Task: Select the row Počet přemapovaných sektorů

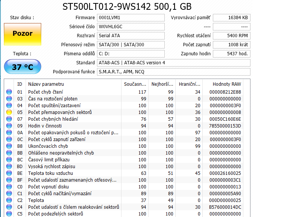Action: (x=124, y=112)
